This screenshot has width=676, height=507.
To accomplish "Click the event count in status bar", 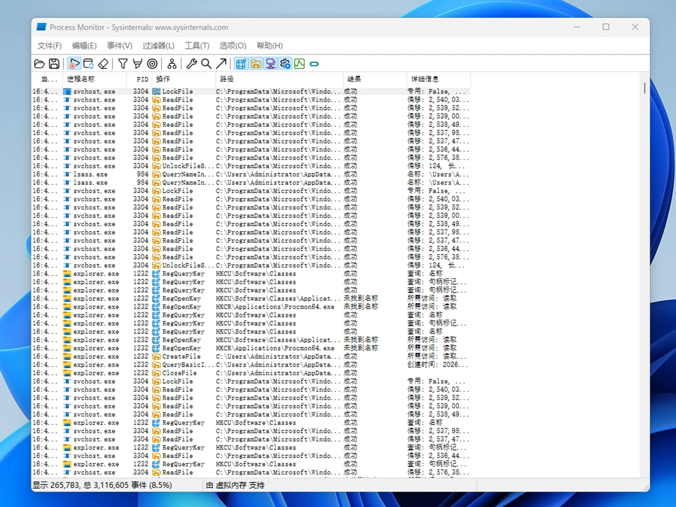I will click(x=102, y=485).
